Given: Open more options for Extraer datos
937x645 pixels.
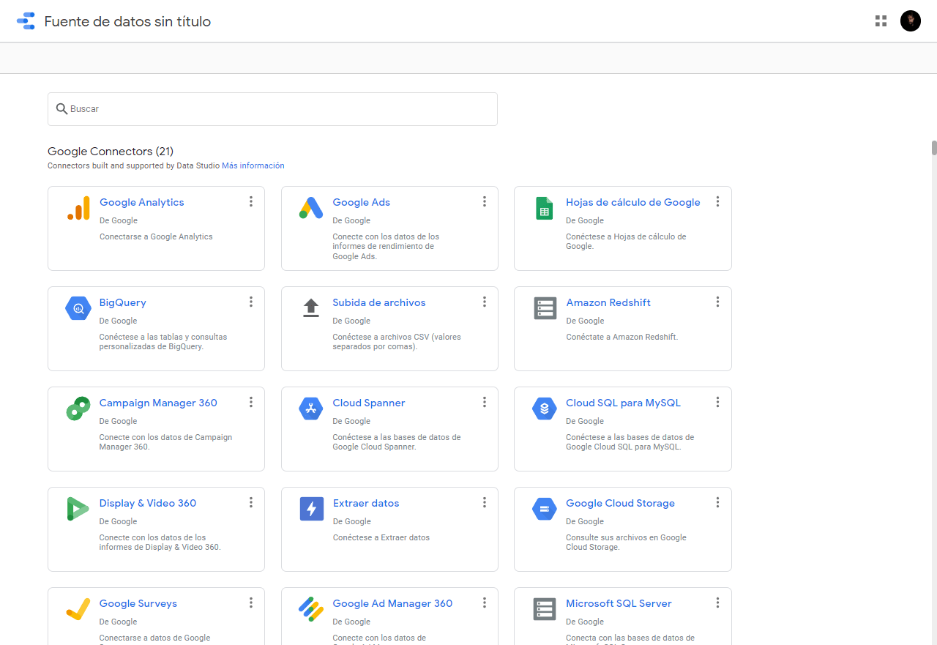Looking at the screenshot, I should (485, 502).
